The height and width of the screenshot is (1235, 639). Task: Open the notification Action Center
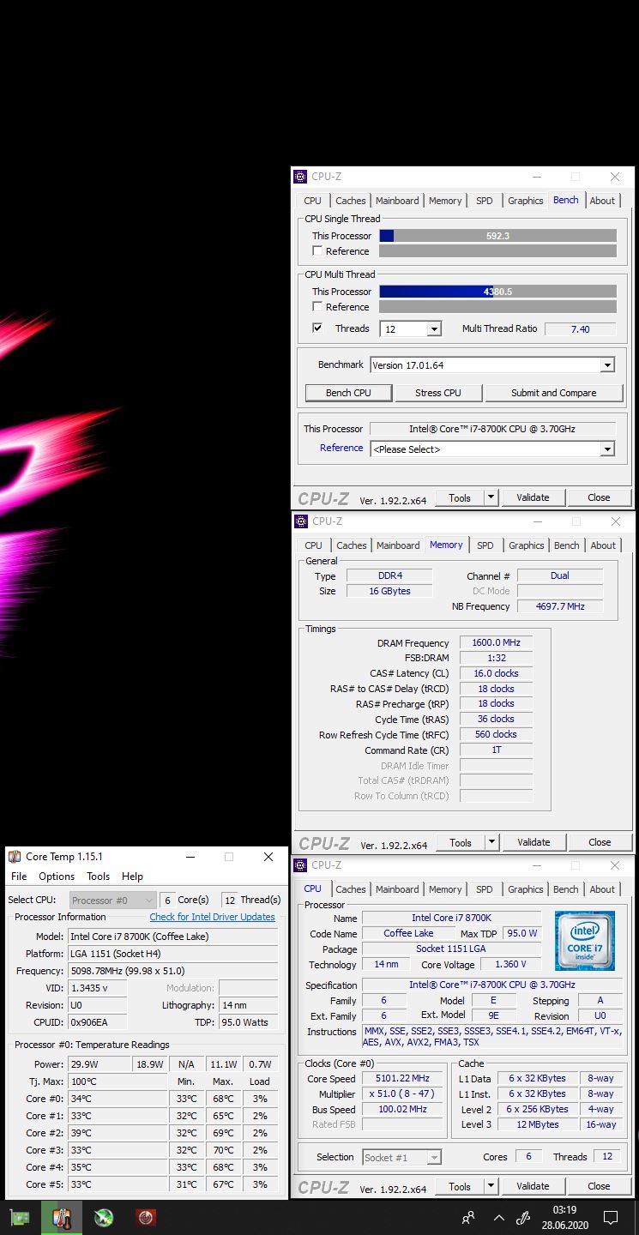coord(611,1218)
